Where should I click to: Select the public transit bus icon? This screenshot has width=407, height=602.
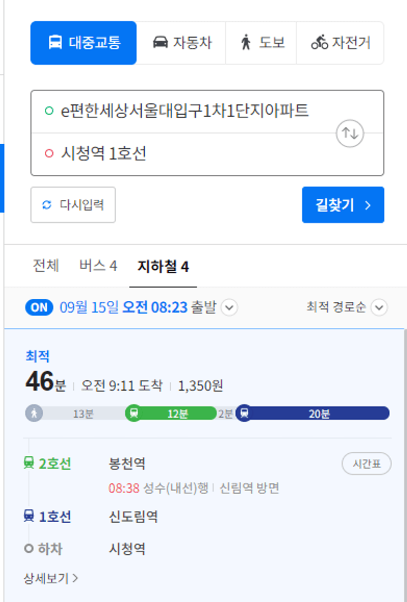coord(55,42)
